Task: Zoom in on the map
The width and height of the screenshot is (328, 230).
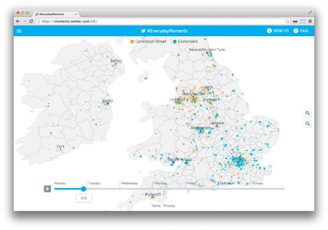Action: [308, 113]
